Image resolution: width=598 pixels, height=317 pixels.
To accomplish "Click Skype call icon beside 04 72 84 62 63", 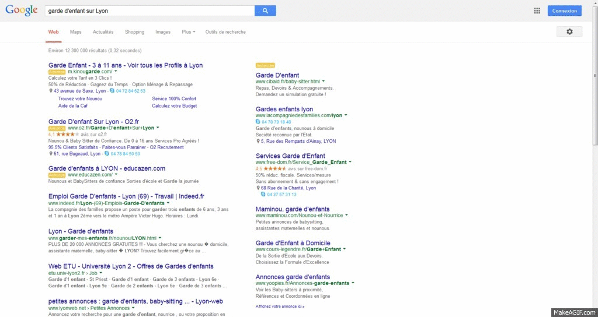I will [x=113, y=91].
